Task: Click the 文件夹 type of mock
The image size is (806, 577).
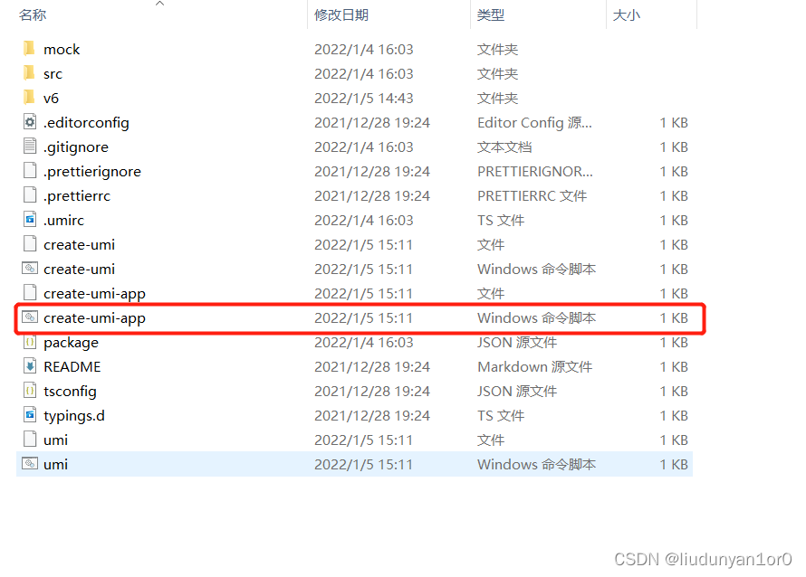Action: [497, 49]
